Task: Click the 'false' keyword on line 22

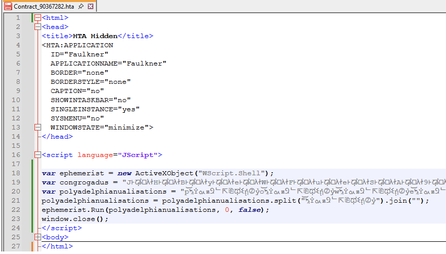Action: pyautogui.click(x=249, y=210)
